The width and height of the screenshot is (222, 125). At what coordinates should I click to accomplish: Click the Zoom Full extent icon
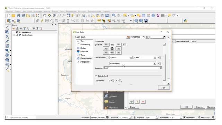click(69, 15)
